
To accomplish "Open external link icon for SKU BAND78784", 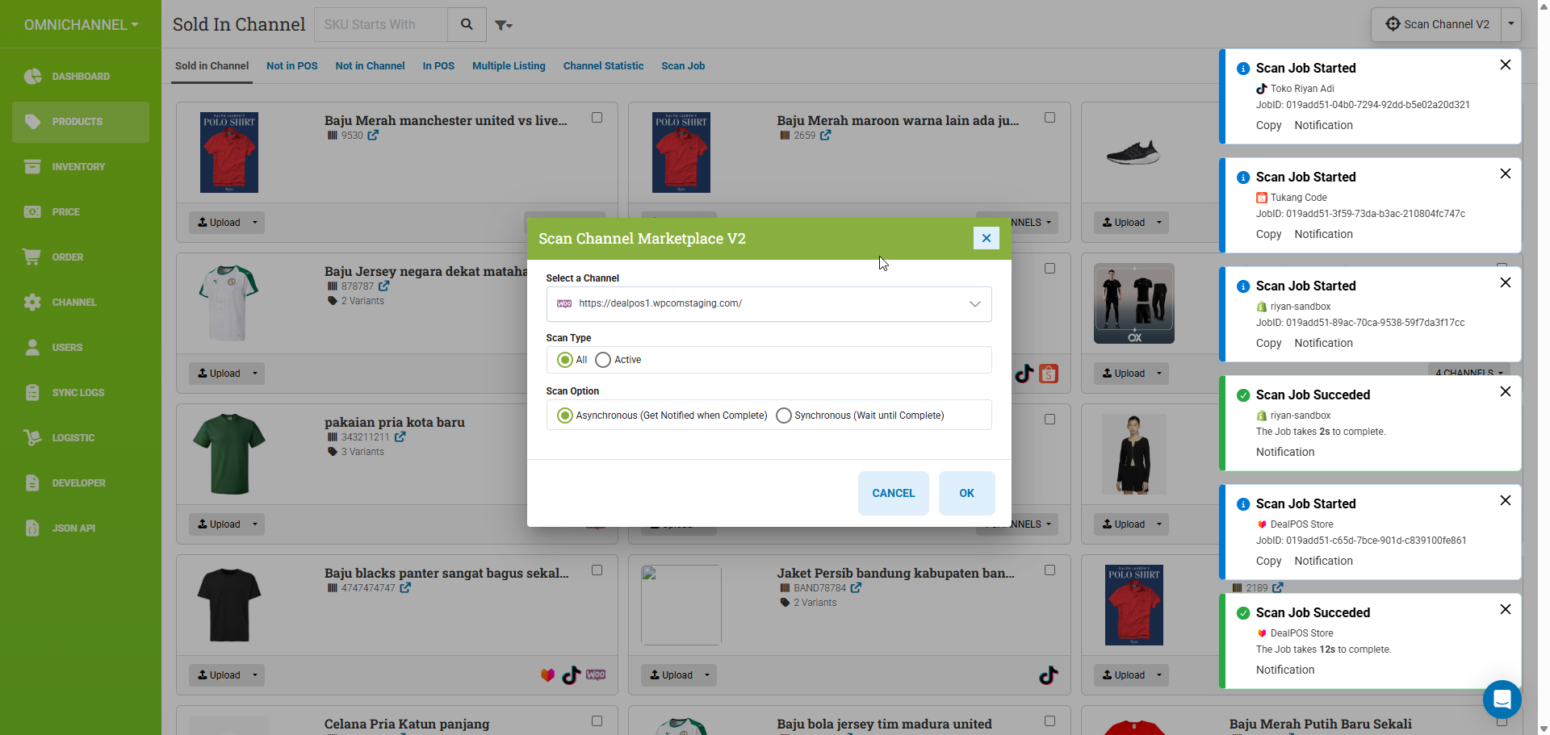I will click(856, 588).
